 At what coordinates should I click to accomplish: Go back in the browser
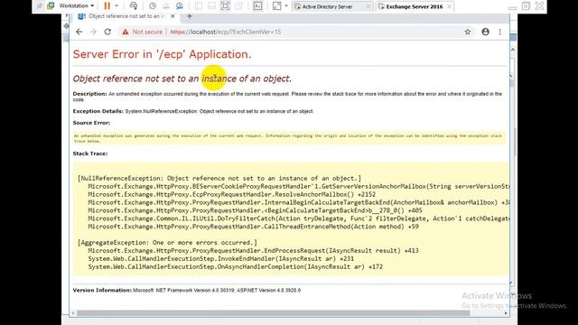click(79, 32)
